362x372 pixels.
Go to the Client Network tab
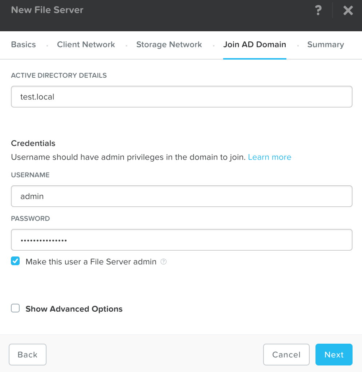point(86,45)
